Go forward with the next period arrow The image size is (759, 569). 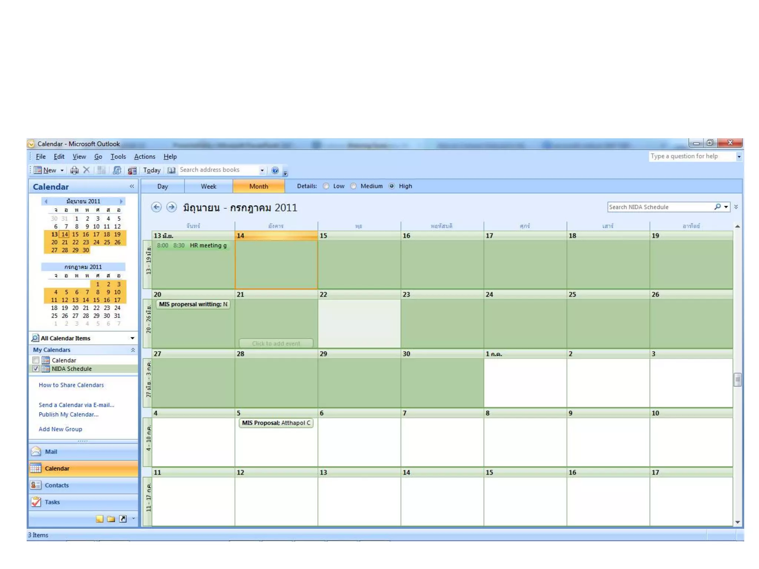[x=171, y=207]
